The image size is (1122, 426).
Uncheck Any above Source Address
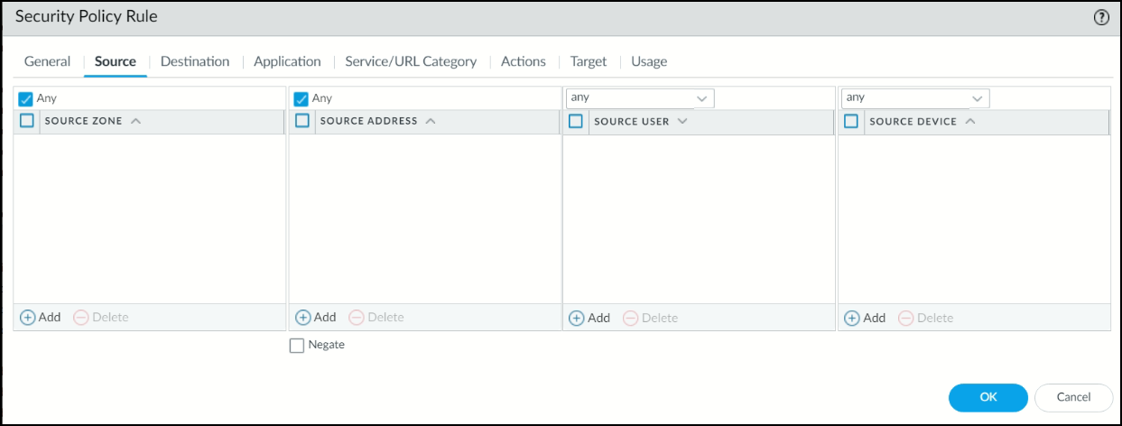tap(301, 99)
